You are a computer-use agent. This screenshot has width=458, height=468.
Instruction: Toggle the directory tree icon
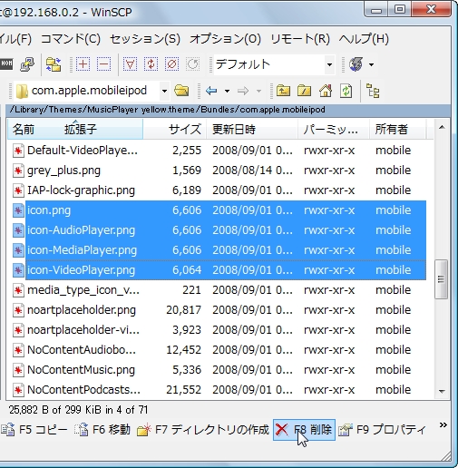373,91
